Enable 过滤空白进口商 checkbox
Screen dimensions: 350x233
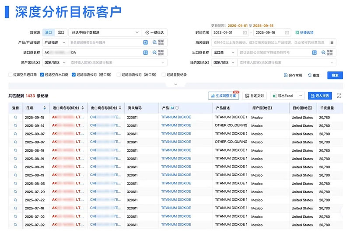click(10, 75)
